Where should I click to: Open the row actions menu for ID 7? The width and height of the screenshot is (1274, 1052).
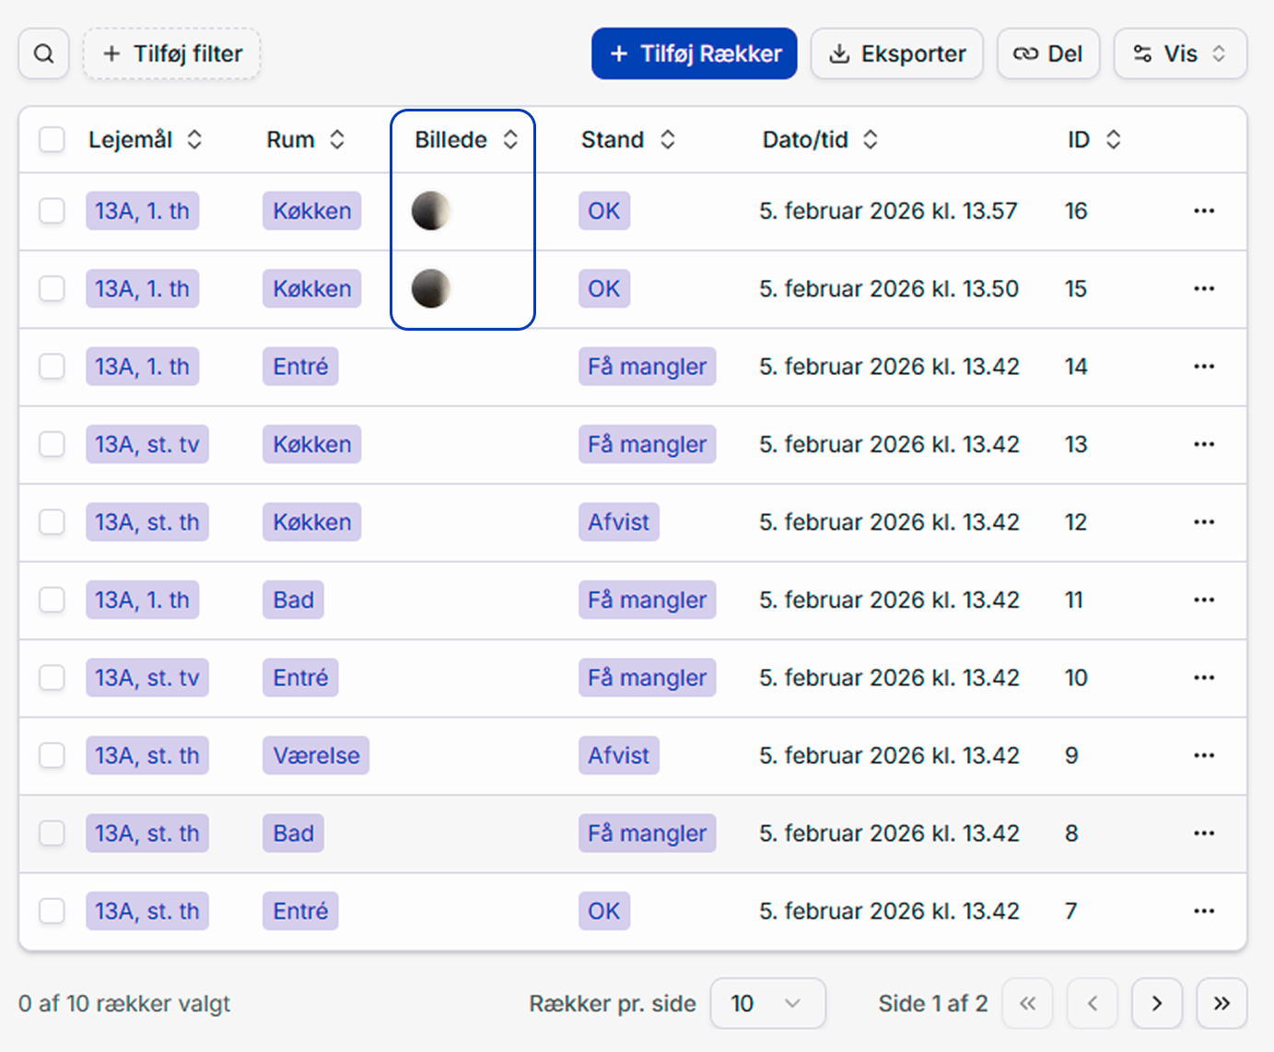[x=1204, y=910]
